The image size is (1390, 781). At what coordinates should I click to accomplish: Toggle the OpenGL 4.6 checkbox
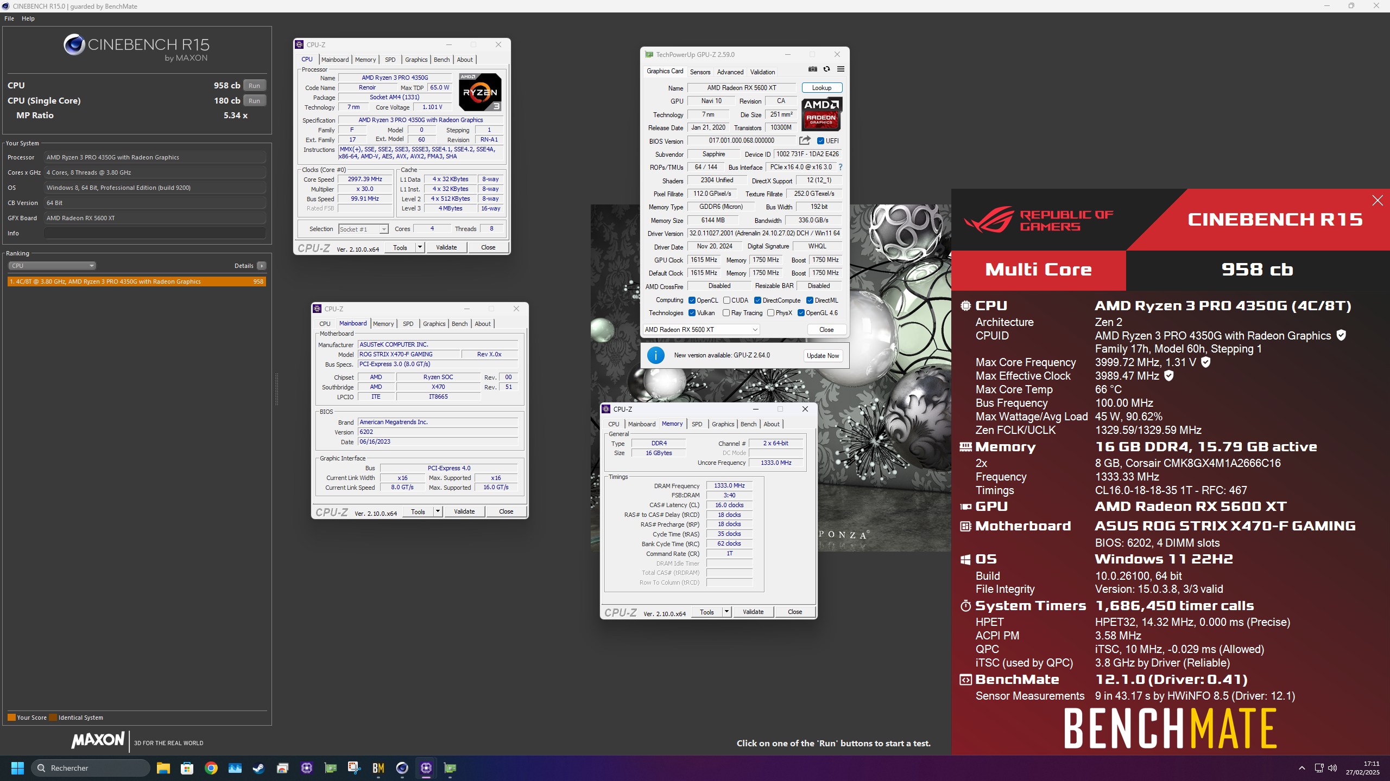pos(801,313)
